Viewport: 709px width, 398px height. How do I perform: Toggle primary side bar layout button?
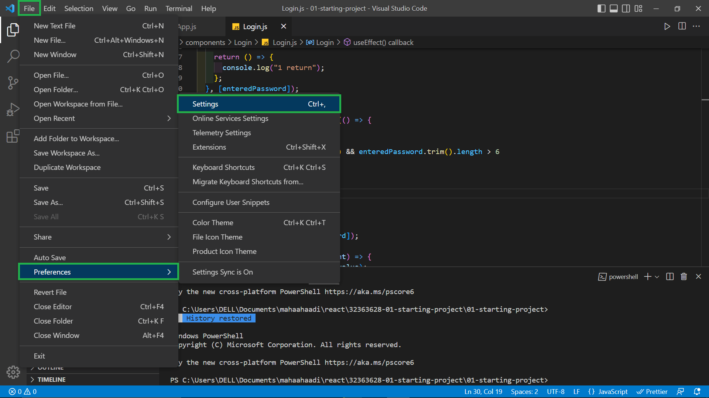click(601, 8)
